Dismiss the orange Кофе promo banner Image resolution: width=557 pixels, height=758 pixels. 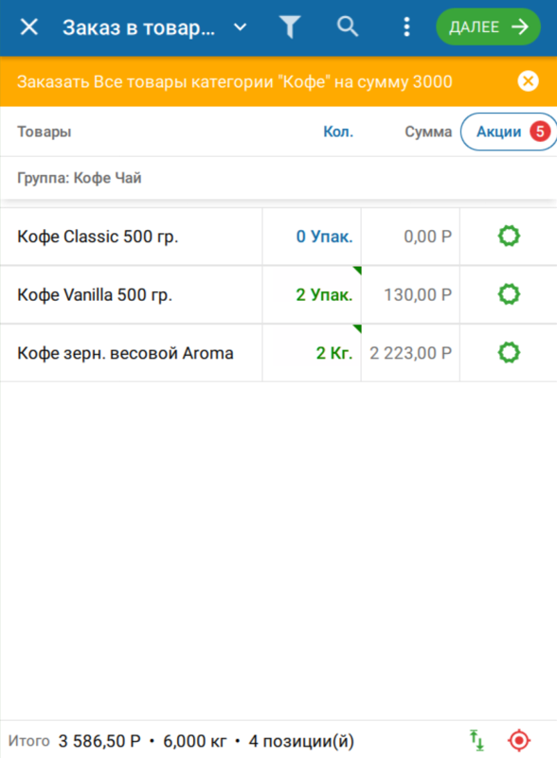click(528, 81)
